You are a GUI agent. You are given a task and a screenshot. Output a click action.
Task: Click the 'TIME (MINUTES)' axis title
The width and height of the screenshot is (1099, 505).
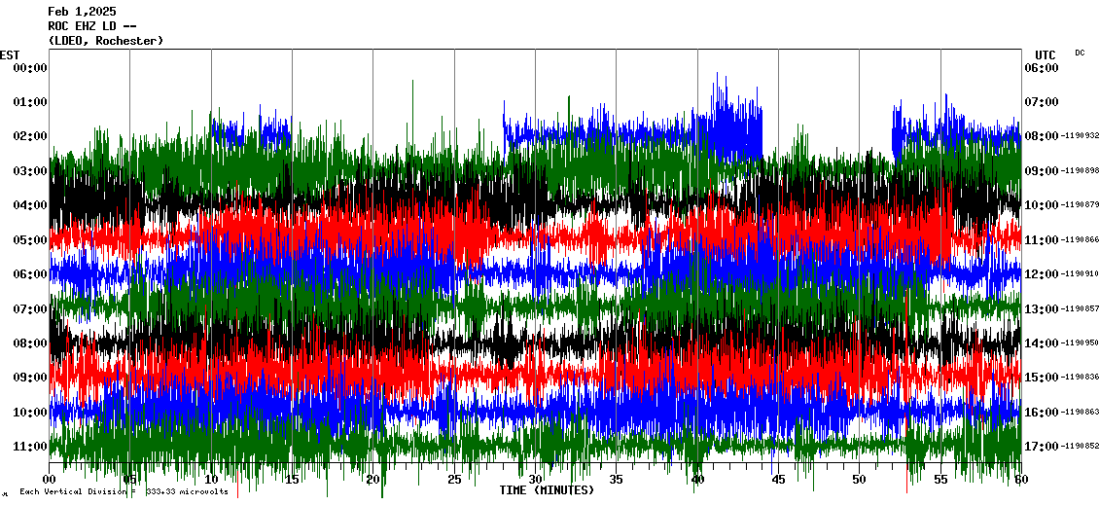pyautogui.click(x=547, y=490)
